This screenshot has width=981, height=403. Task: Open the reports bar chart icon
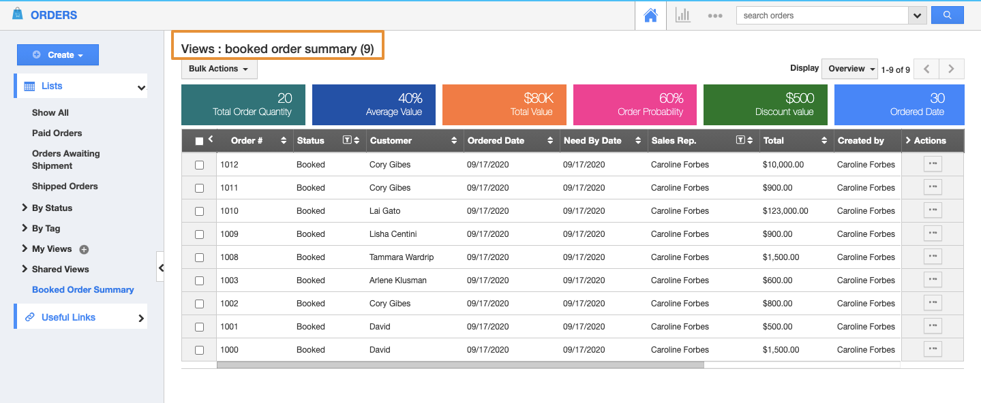[x=682, y=16]
